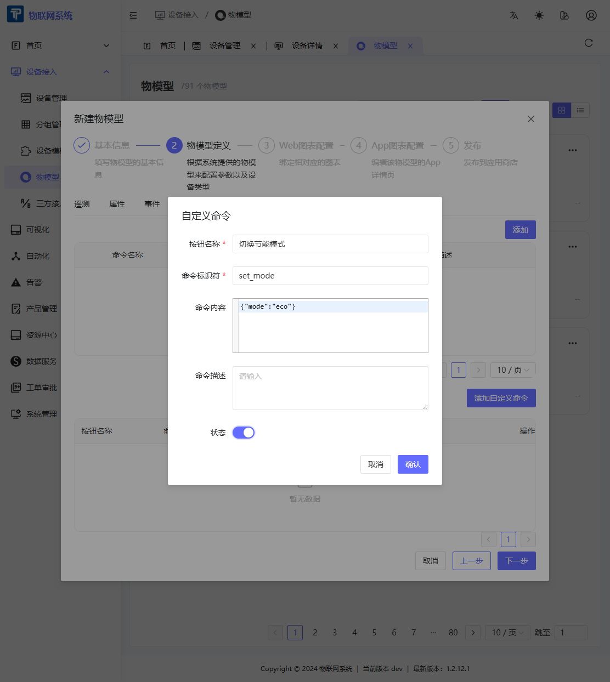Image resolution: width=610 pixels, height=682 pixels.
Task: Select the 属性 tab in 新建物模型
Action: (117, 204)
